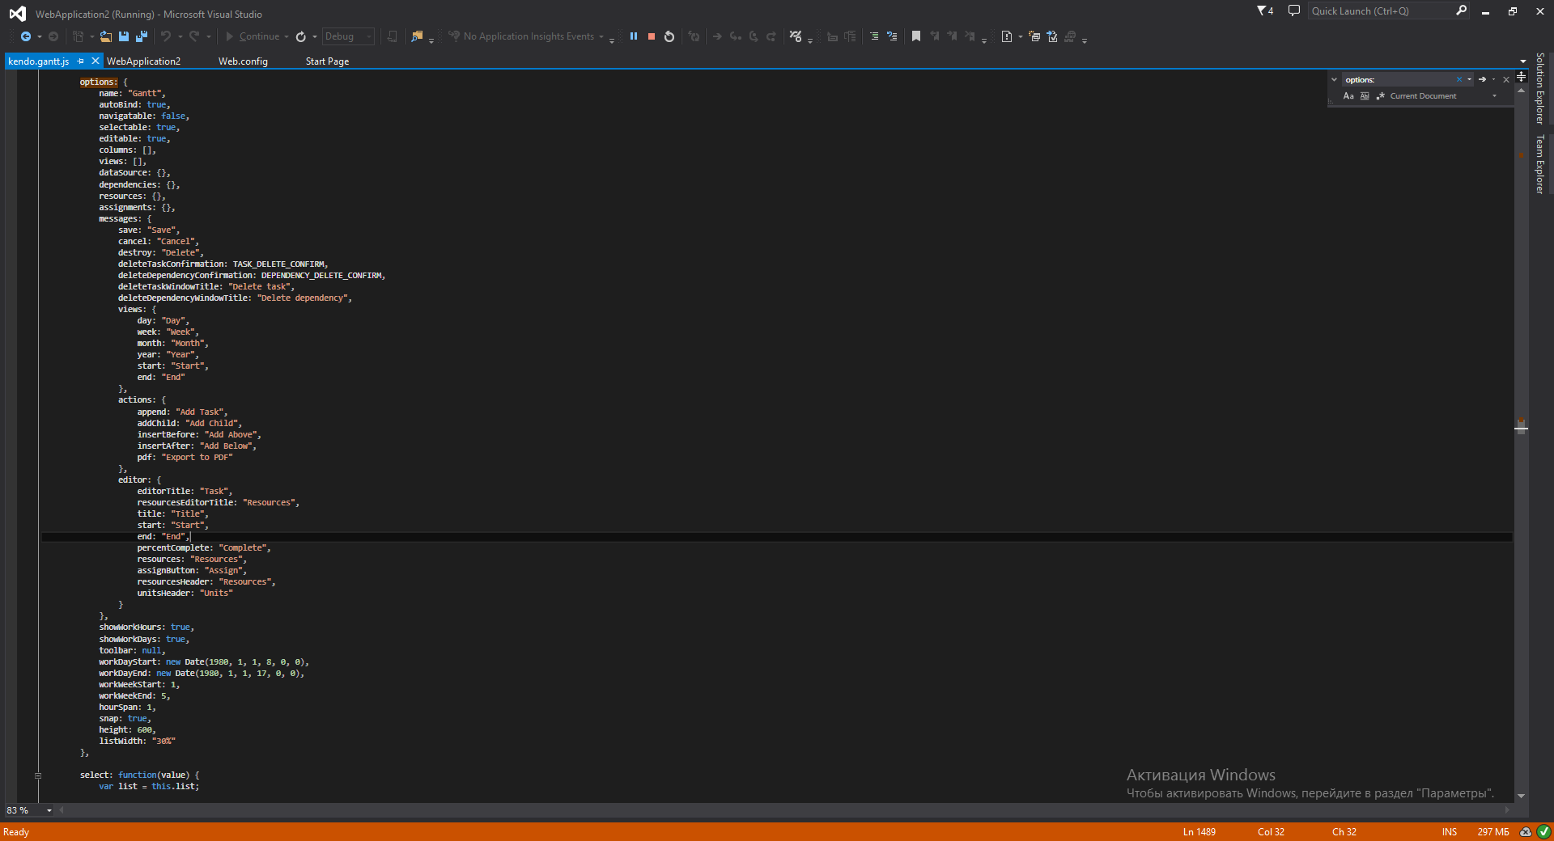Close the Find panel
The height and width of the screenshot is (841, 1554).
1506,79
